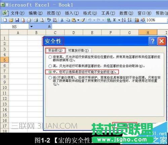Print with the printer toolbar icon

(x=36, y=20)
